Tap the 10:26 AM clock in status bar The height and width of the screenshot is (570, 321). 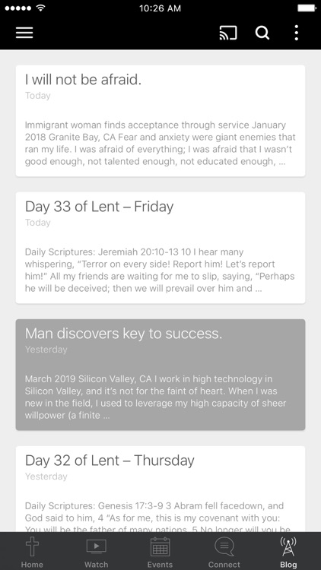click(x=160, y=8)
